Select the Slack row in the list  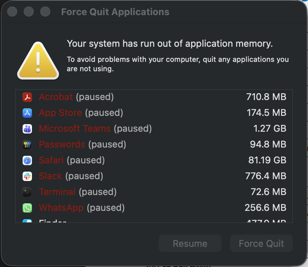pyautogui.click(x=144, y=176)
